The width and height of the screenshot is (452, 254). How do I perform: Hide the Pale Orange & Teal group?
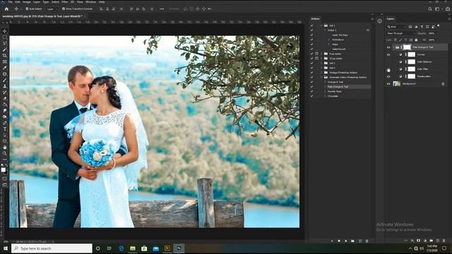pos(388,47)
